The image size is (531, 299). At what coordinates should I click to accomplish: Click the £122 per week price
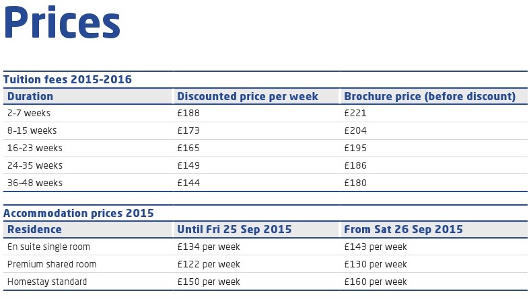[x=209, y=264]
